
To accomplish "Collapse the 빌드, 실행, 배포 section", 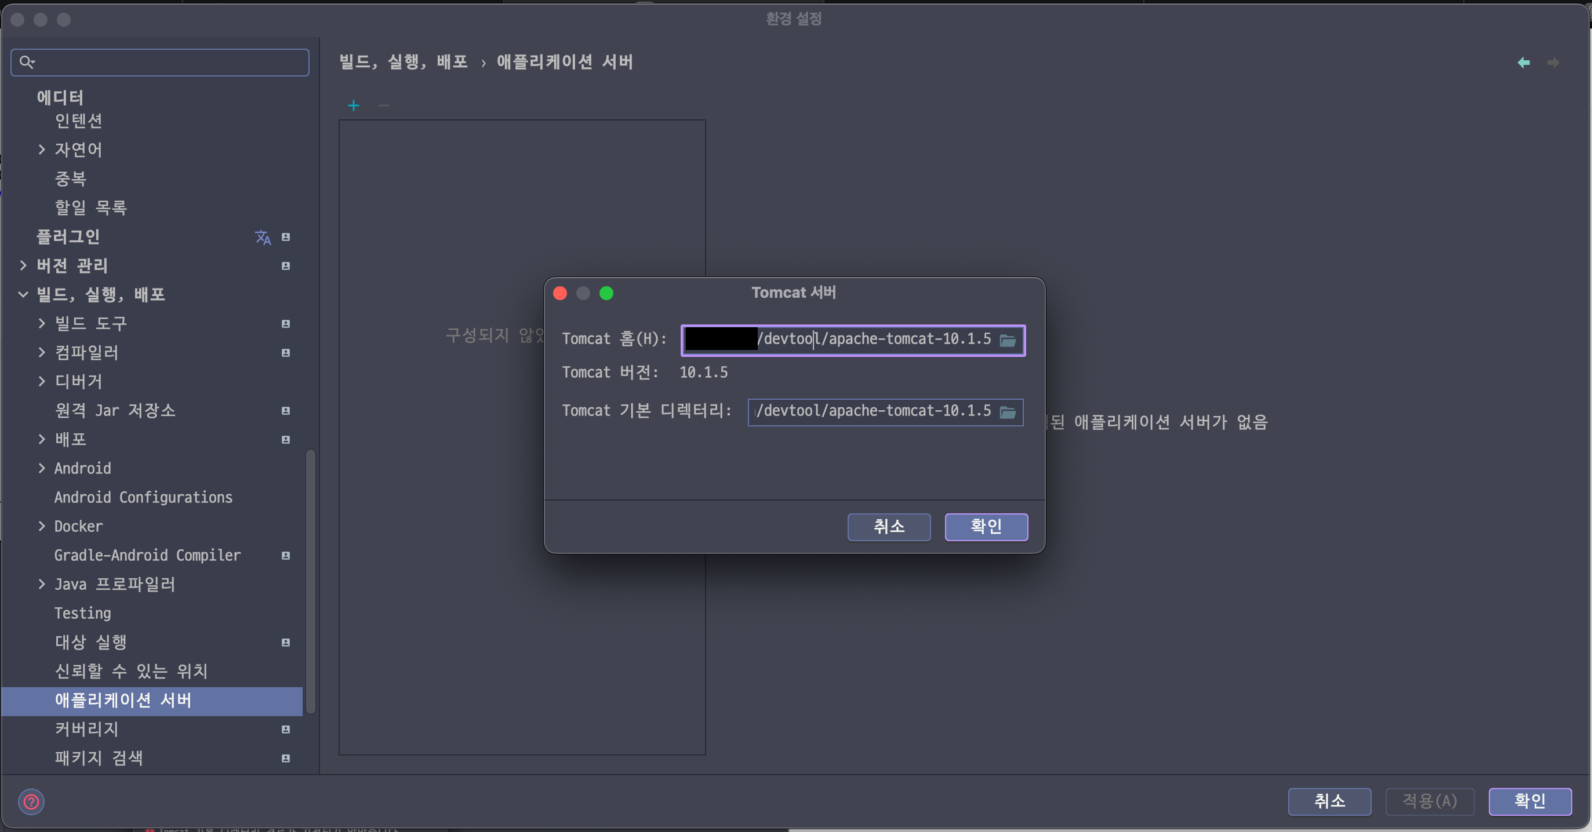I will (x=23, y=295).
